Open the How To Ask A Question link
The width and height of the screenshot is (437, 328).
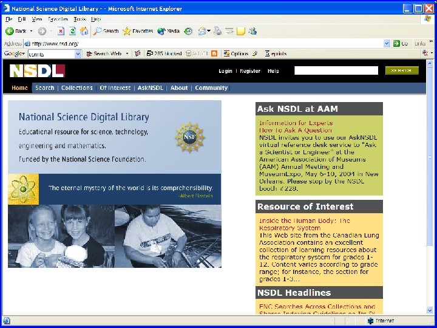296,130
